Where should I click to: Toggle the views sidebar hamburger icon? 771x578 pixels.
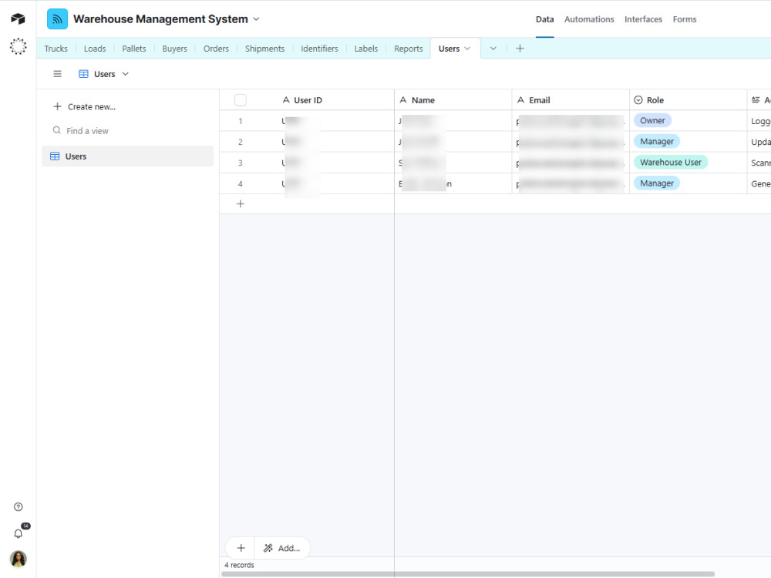58,74
